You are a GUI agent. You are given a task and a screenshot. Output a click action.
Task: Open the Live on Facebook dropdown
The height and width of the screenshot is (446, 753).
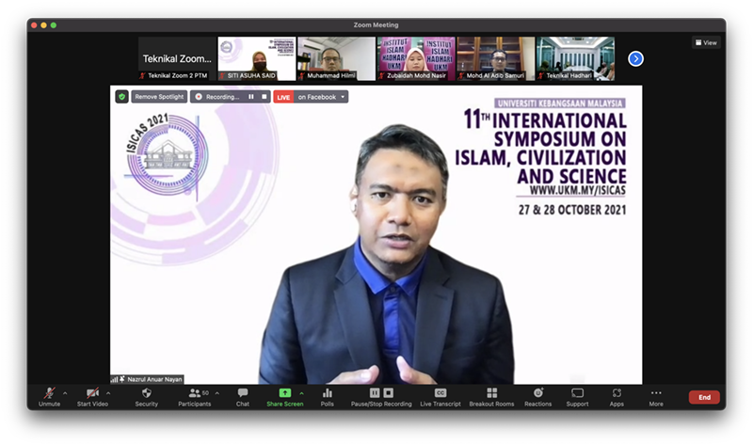click(x=321, y=97)
